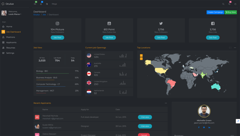Click the Canada flag icon
The width and height of the screenshot is (240, 136).
pos(89,74)
